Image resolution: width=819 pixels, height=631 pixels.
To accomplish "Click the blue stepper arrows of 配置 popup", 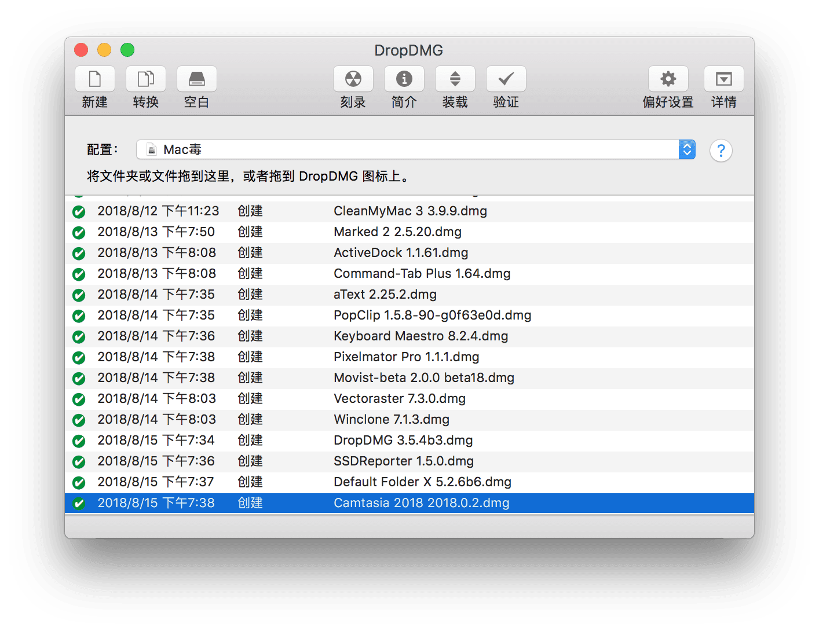I will 687,149.
